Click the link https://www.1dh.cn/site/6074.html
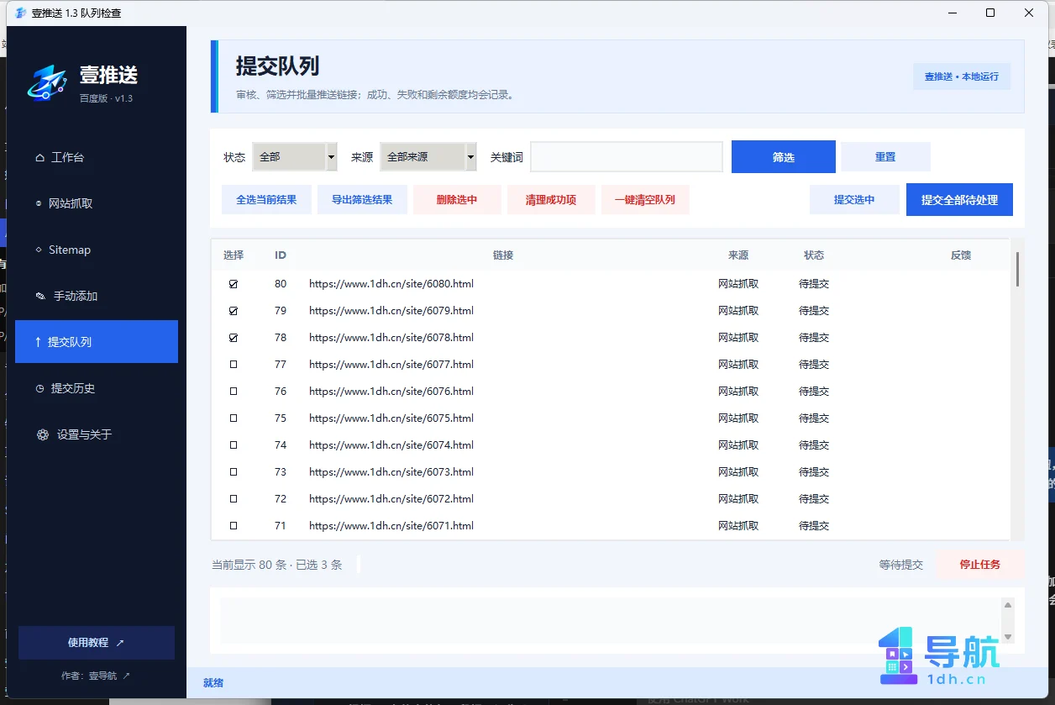 click(391, 445)
